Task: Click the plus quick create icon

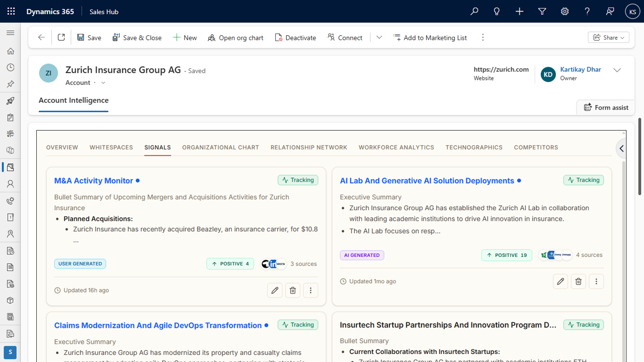Action: click(519, 11)
